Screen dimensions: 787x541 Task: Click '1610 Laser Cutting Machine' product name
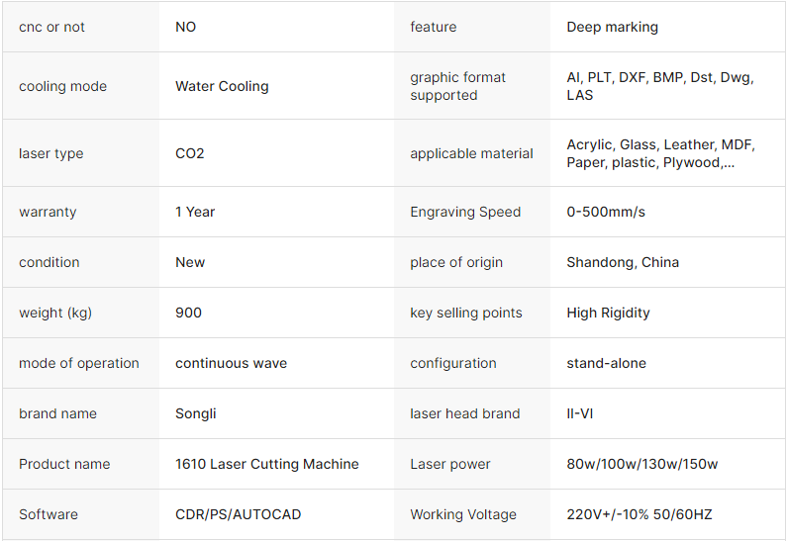point(266,464)
